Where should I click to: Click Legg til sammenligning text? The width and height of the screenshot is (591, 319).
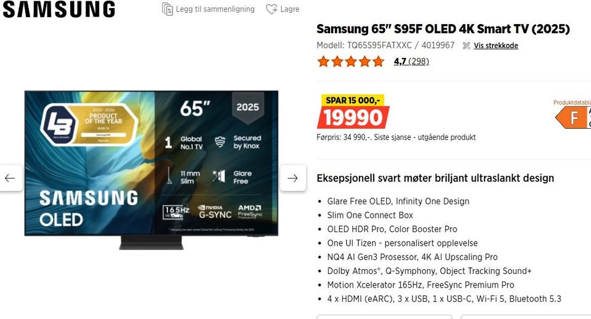click(x=215, y=9)
